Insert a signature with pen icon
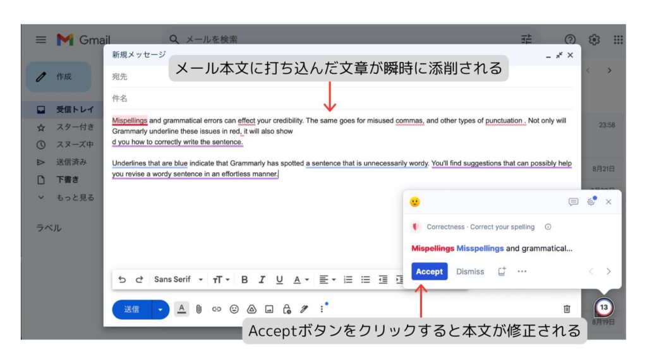The height and width of the screenshot is (364, 647). [x=304, y=309]
